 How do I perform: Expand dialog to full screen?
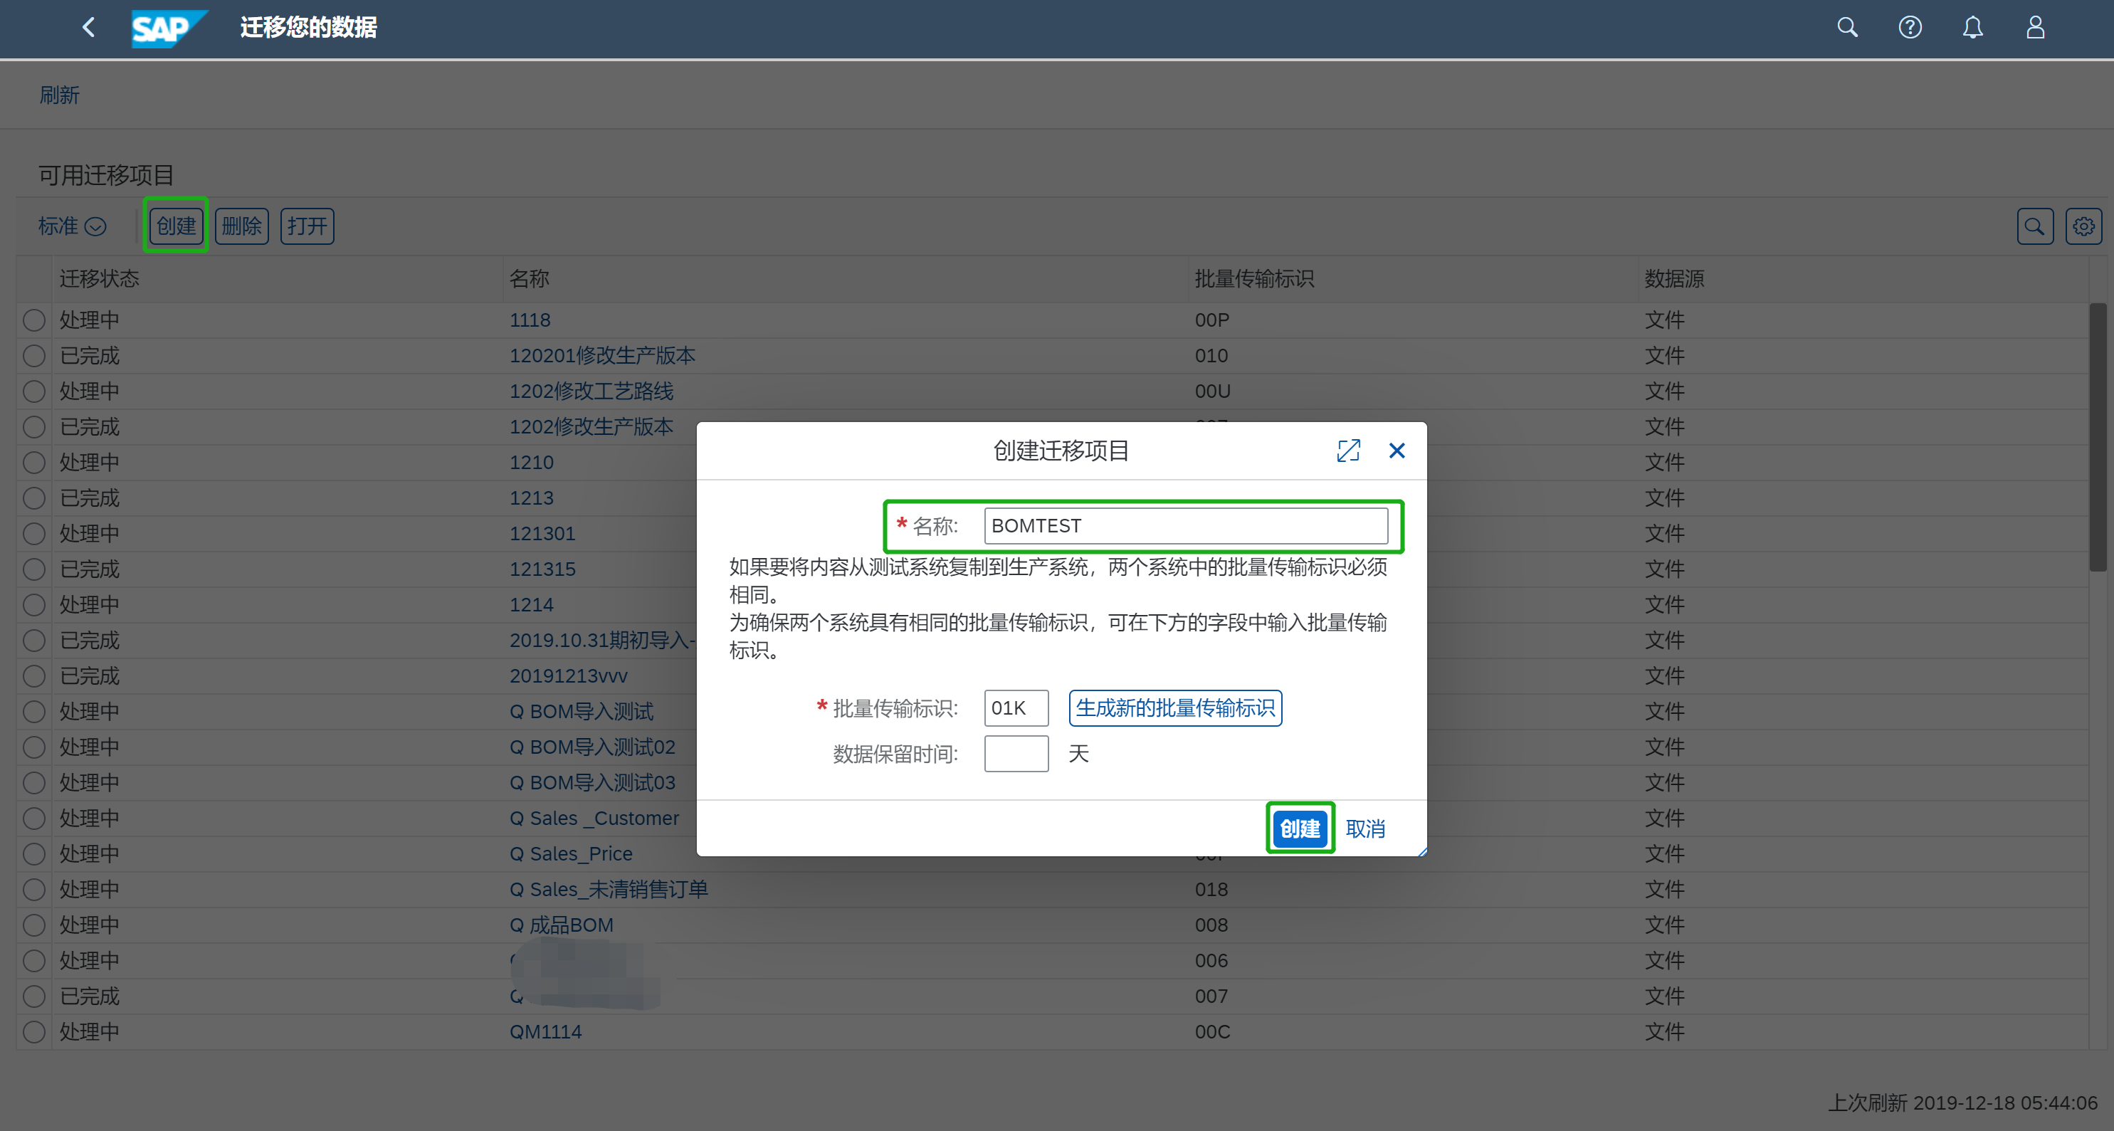pos(1347,451)
